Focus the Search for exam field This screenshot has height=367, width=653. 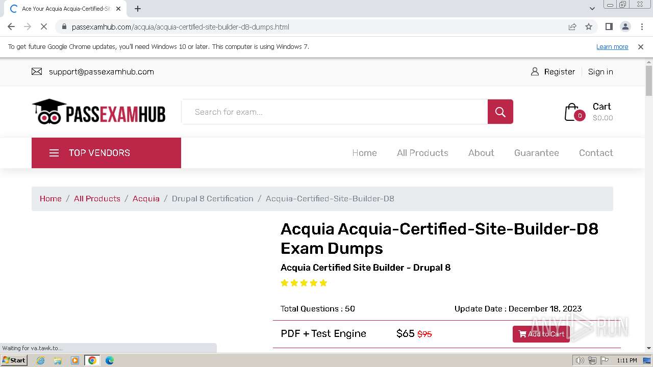click(x=335, y=112)
